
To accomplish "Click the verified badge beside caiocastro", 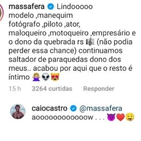I will [73, 108].
